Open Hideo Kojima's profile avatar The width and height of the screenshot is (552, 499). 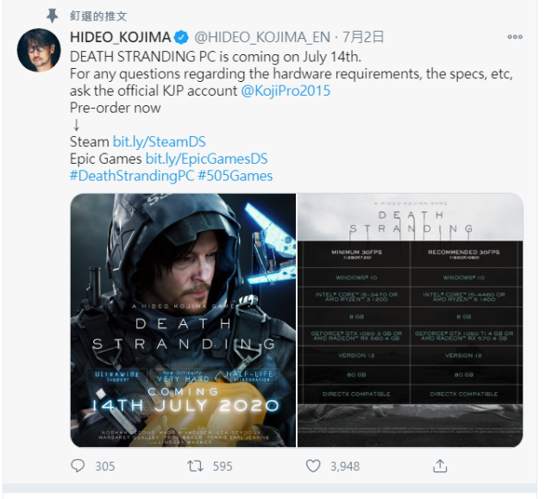click(39, 50)
